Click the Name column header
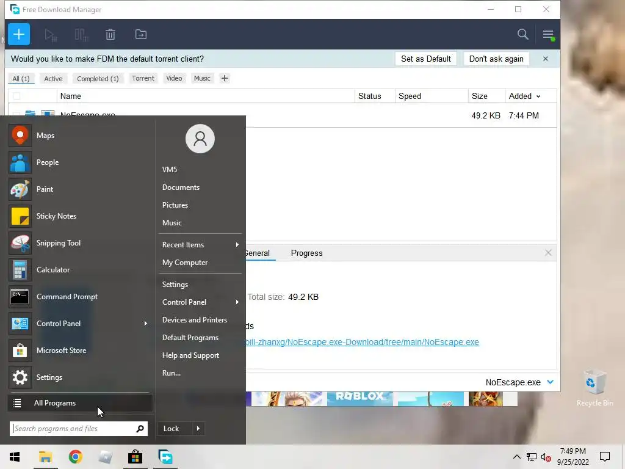 pos(206,96)
